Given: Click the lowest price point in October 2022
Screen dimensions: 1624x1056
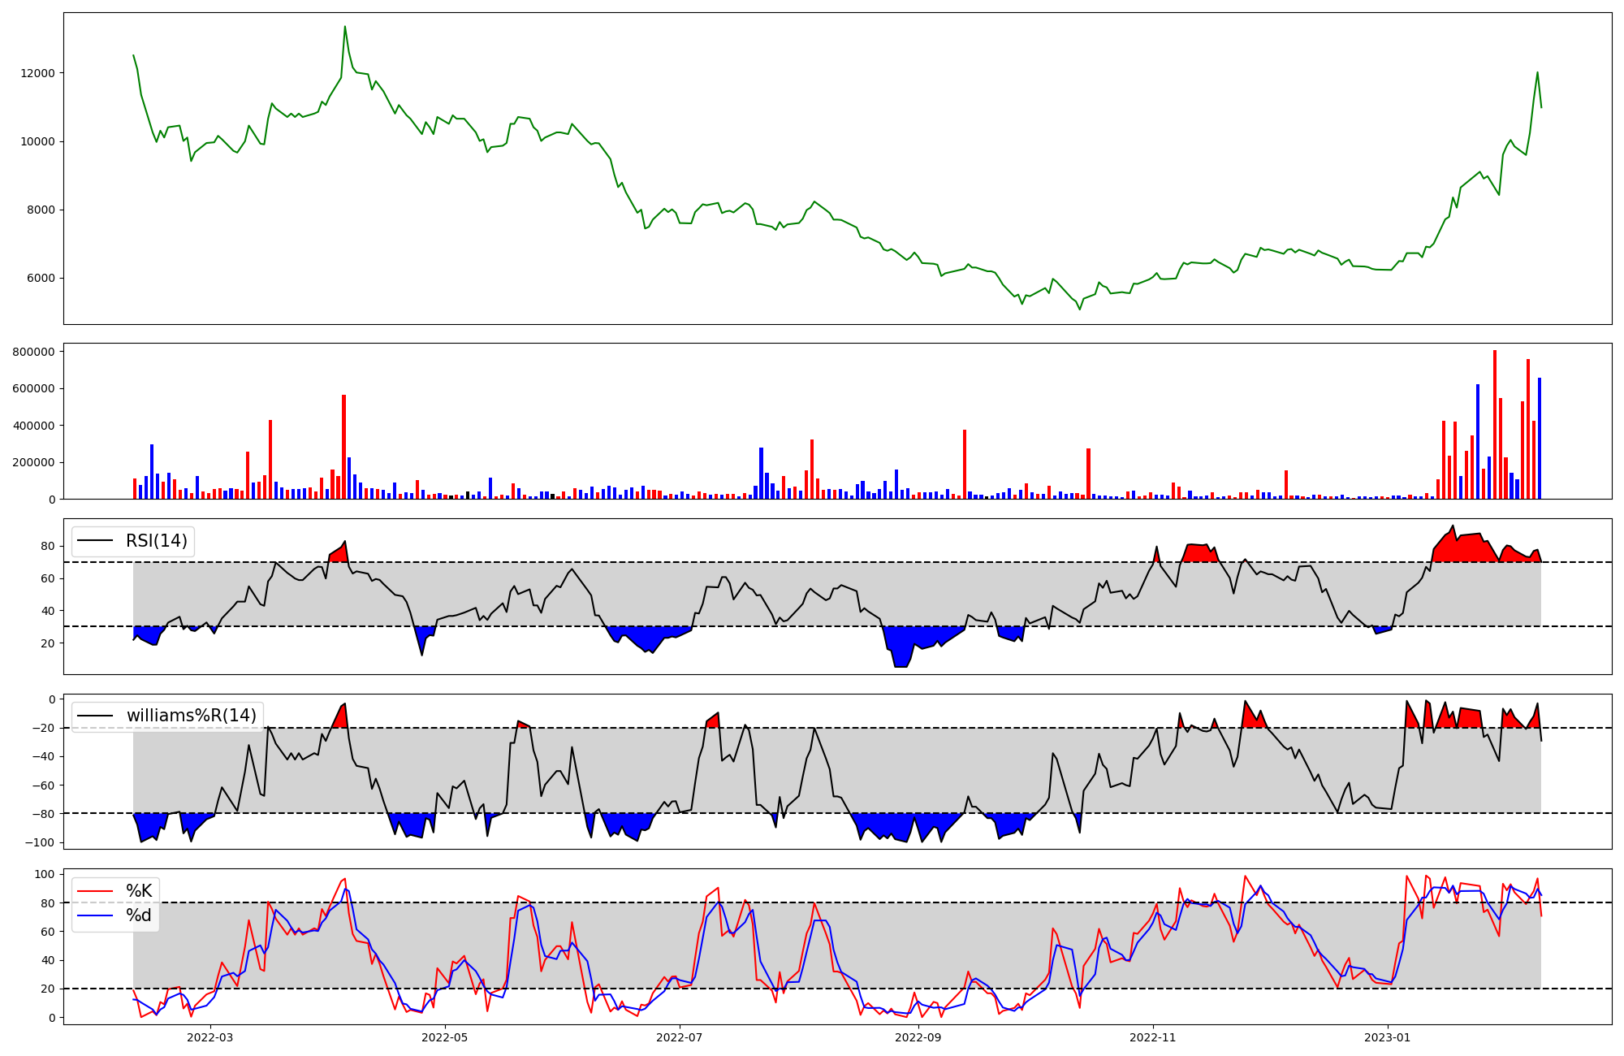Looking at the screenshot, I should point(1079,308).
